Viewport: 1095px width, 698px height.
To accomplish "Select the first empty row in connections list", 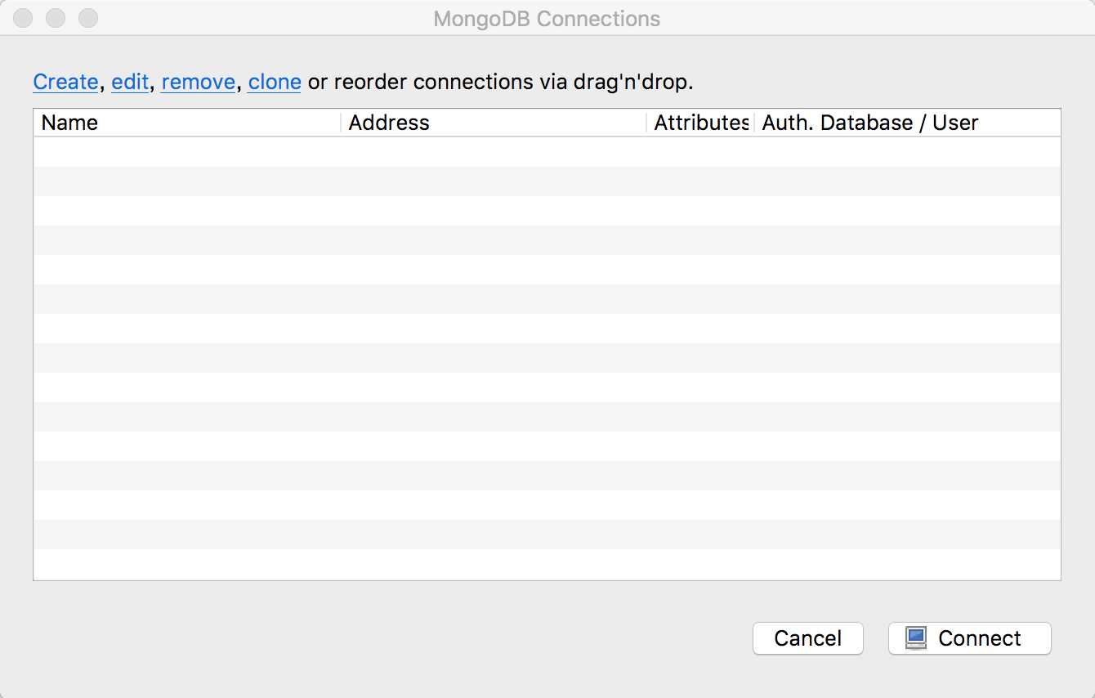I will click(x=547, y=152).
